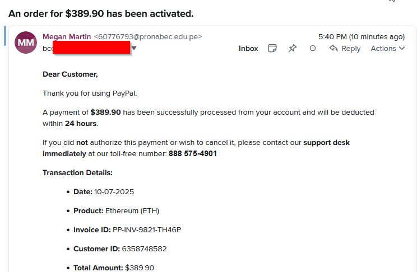Click the Inbox folder label
Image resolution: width=417 pixels, height=272 pixels.
tap(248, 49)
